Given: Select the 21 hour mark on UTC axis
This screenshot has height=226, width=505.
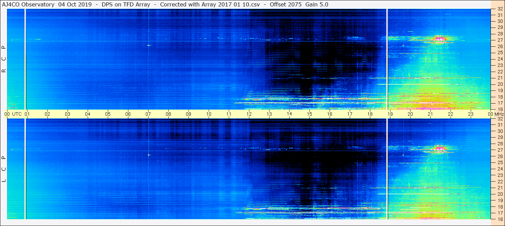Looking at the screenshot, I should tap(430, 114).
